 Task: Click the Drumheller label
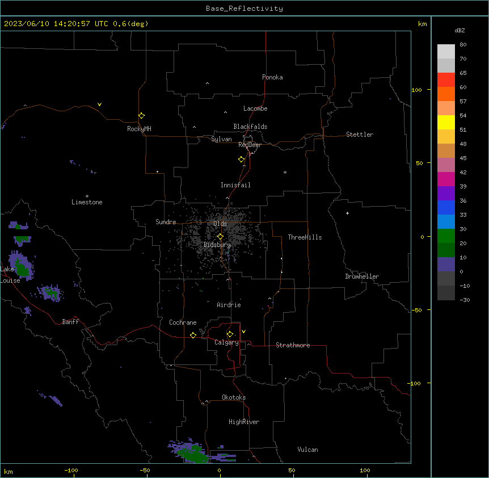[362, 276]
